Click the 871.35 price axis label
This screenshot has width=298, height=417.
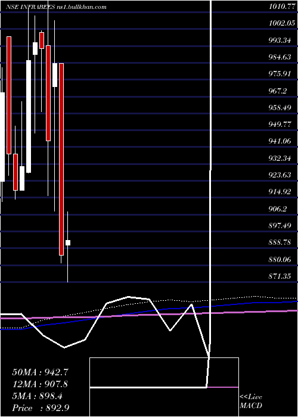point(280,276)
